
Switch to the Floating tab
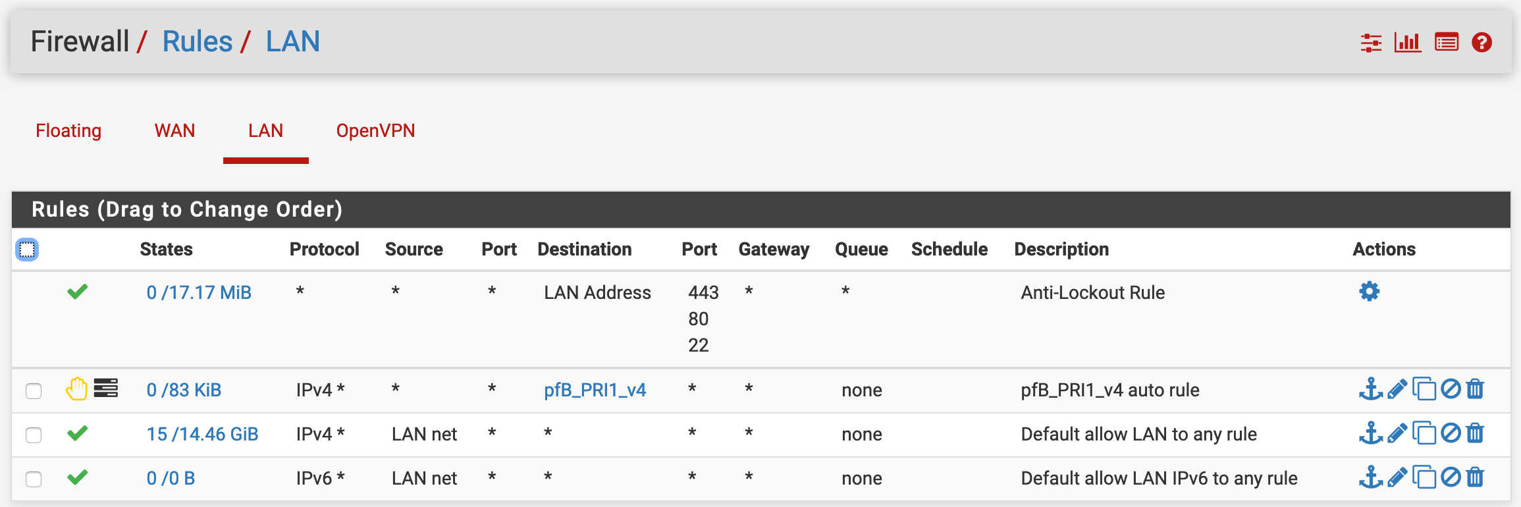(68, 131)
